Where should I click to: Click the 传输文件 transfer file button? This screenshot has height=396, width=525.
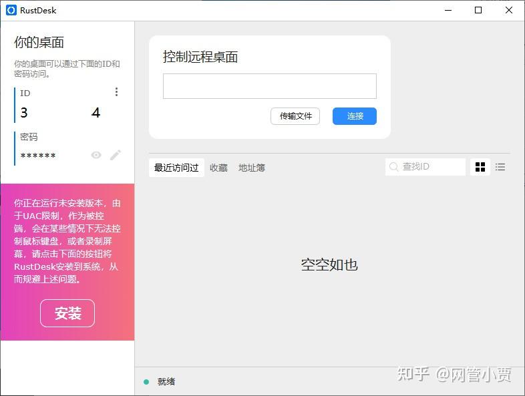(295, 116)
